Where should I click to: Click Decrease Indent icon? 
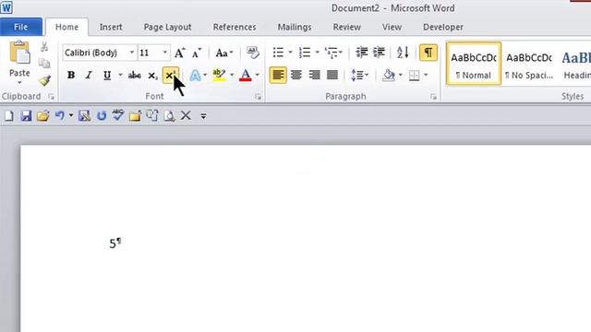tap(362, 53)
